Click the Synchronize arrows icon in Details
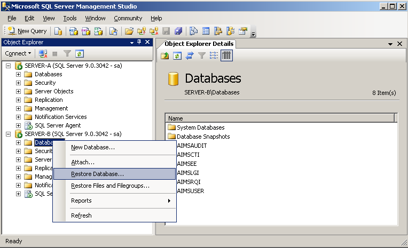 tap(189, 55)
